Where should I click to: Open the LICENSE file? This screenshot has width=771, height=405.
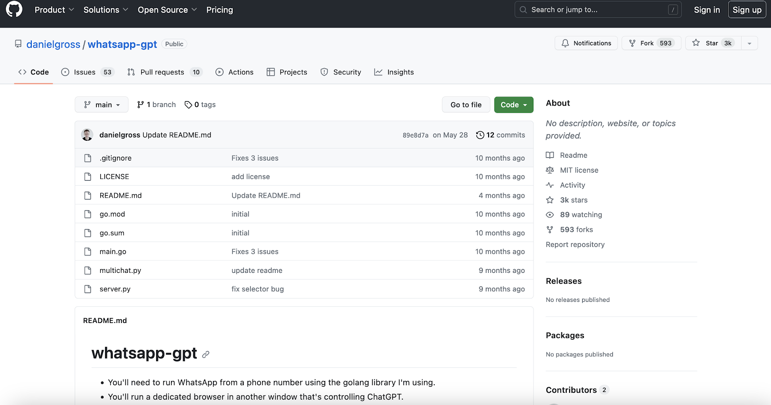click(x=114, y=177)
